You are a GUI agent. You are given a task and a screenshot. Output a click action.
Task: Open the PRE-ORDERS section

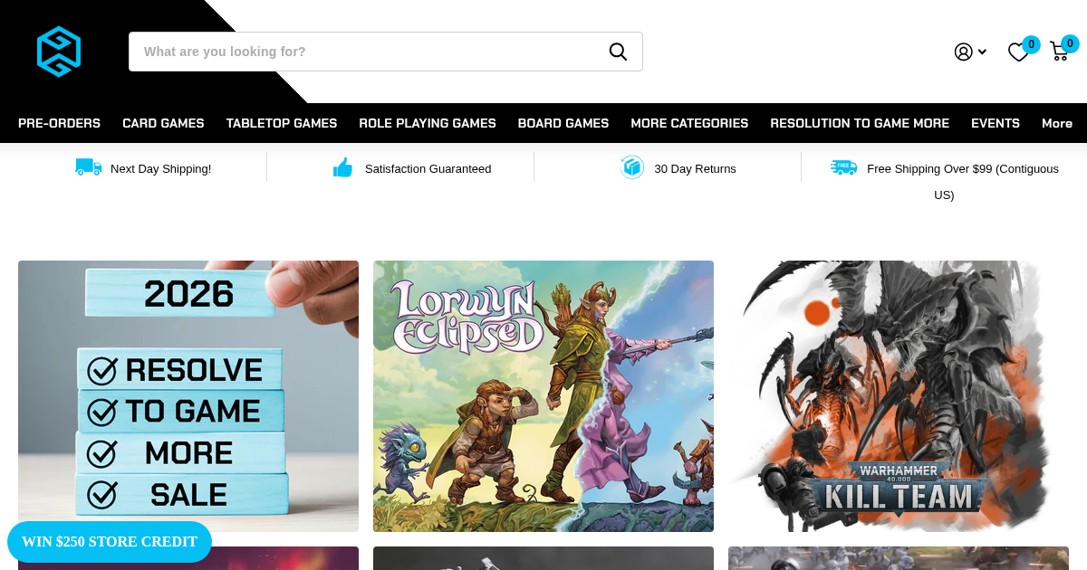pos(59,123)
